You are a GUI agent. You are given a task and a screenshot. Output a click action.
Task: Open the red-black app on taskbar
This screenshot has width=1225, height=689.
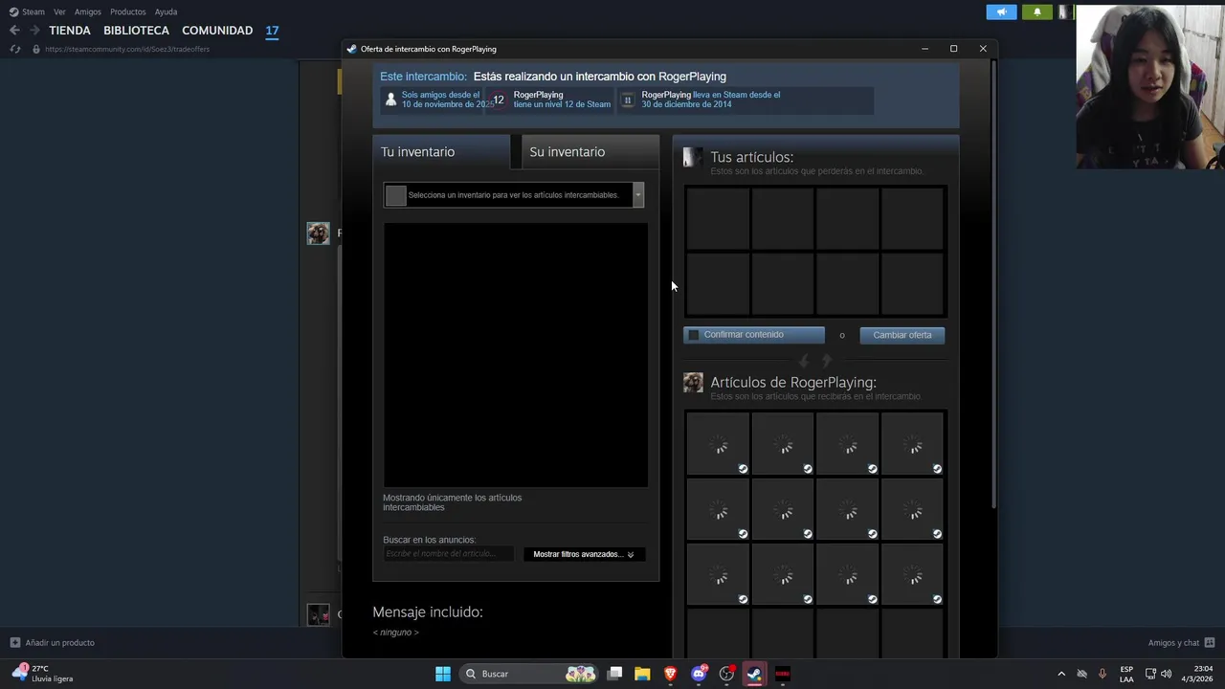coord(782,674)
